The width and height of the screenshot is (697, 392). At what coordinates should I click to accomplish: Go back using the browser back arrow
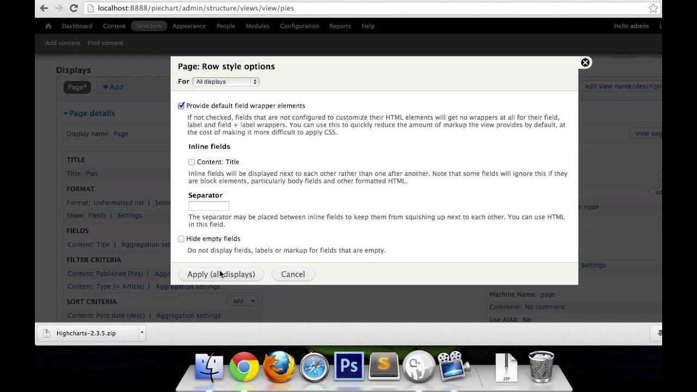coord(44,8)
